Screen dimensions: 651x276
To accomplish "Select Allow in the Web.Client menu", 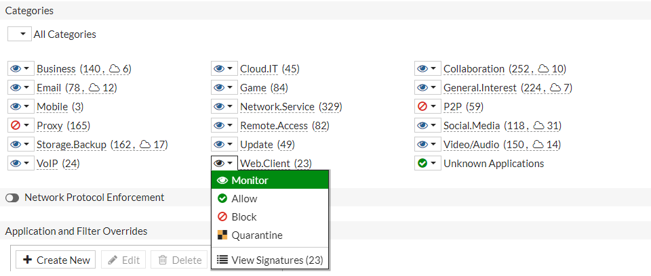I will [244, 199].
